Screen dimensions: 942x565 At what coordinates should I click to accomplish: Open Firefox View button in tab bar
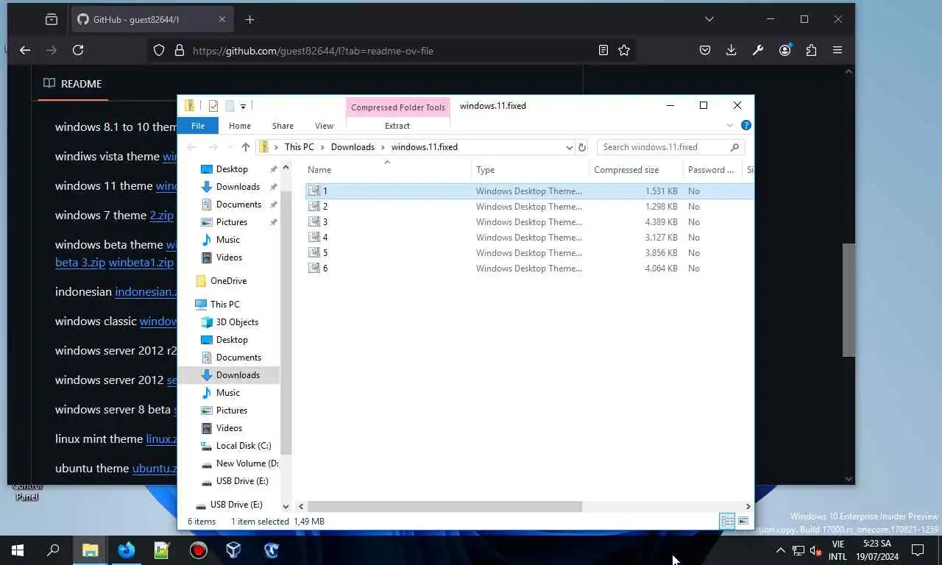(52, 20)
